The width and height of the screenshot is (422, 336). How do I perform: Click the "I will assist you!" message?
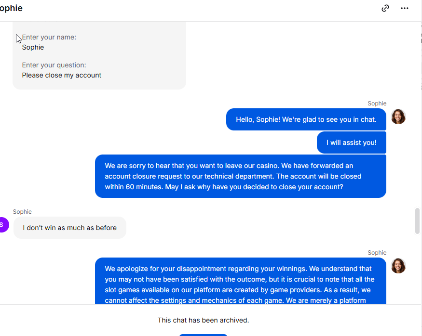(x=351, y=142)
